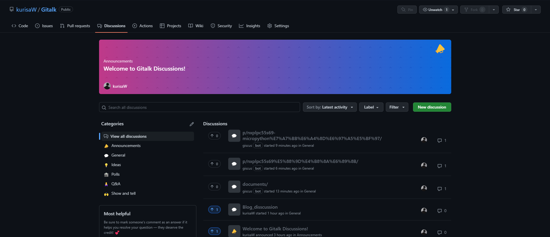Click the speech bubble icon of Blog_disscussion
Image resolution: width=550 pixels, height=237 pixels.
(x=234, y=210)
